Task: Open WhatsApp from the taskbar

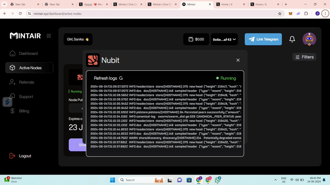Action: (x=218, y=180)
